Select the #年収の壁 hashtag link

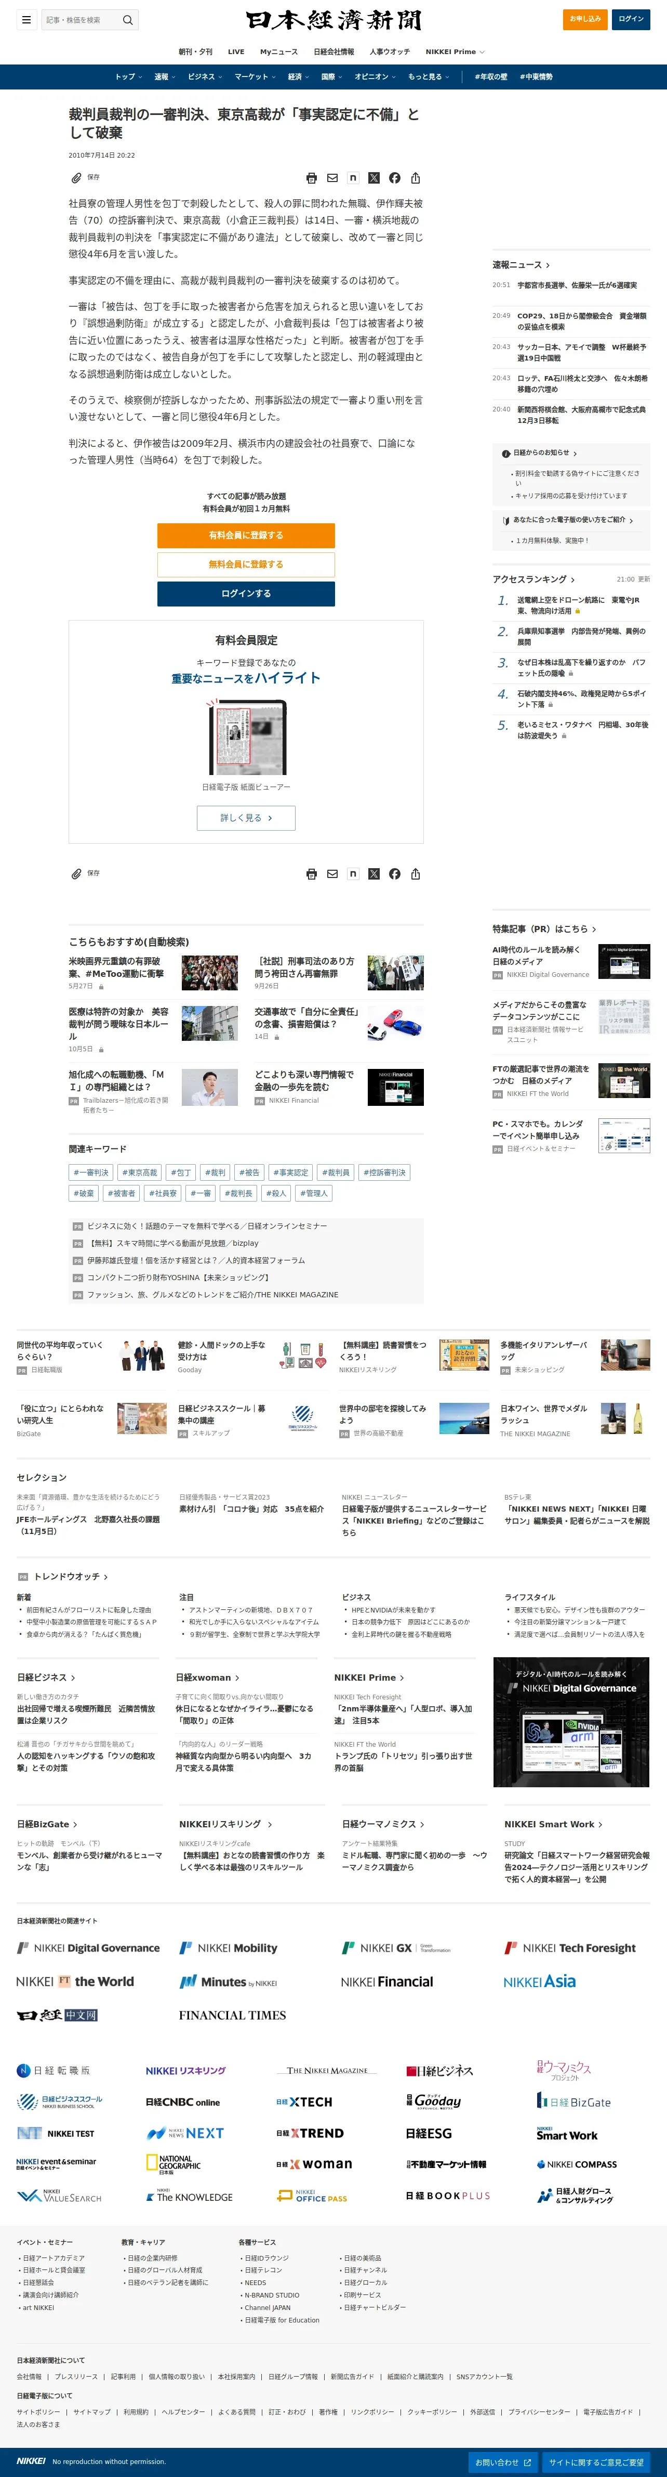coord(490,77)
